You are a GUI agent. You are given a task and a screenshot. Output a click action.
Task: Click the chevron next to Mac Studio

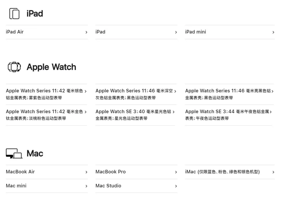click(x=176, y=186)
